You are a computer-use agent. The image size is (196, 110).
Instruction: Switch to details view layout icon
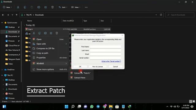[190, 101]
